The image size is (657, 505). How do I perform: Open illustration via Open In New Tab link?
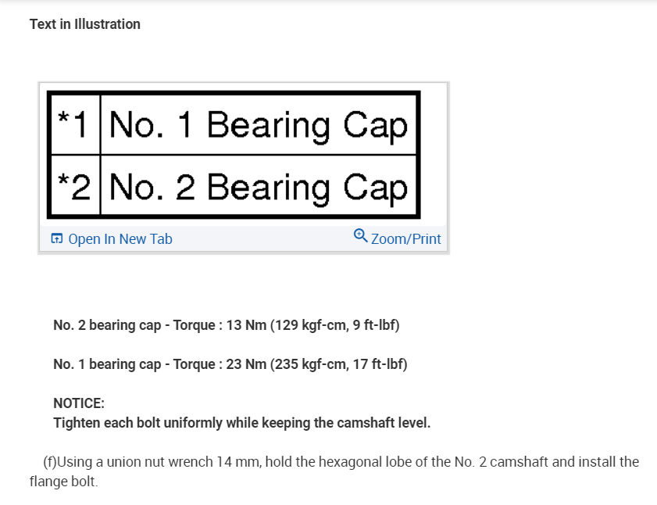point(120,239)
